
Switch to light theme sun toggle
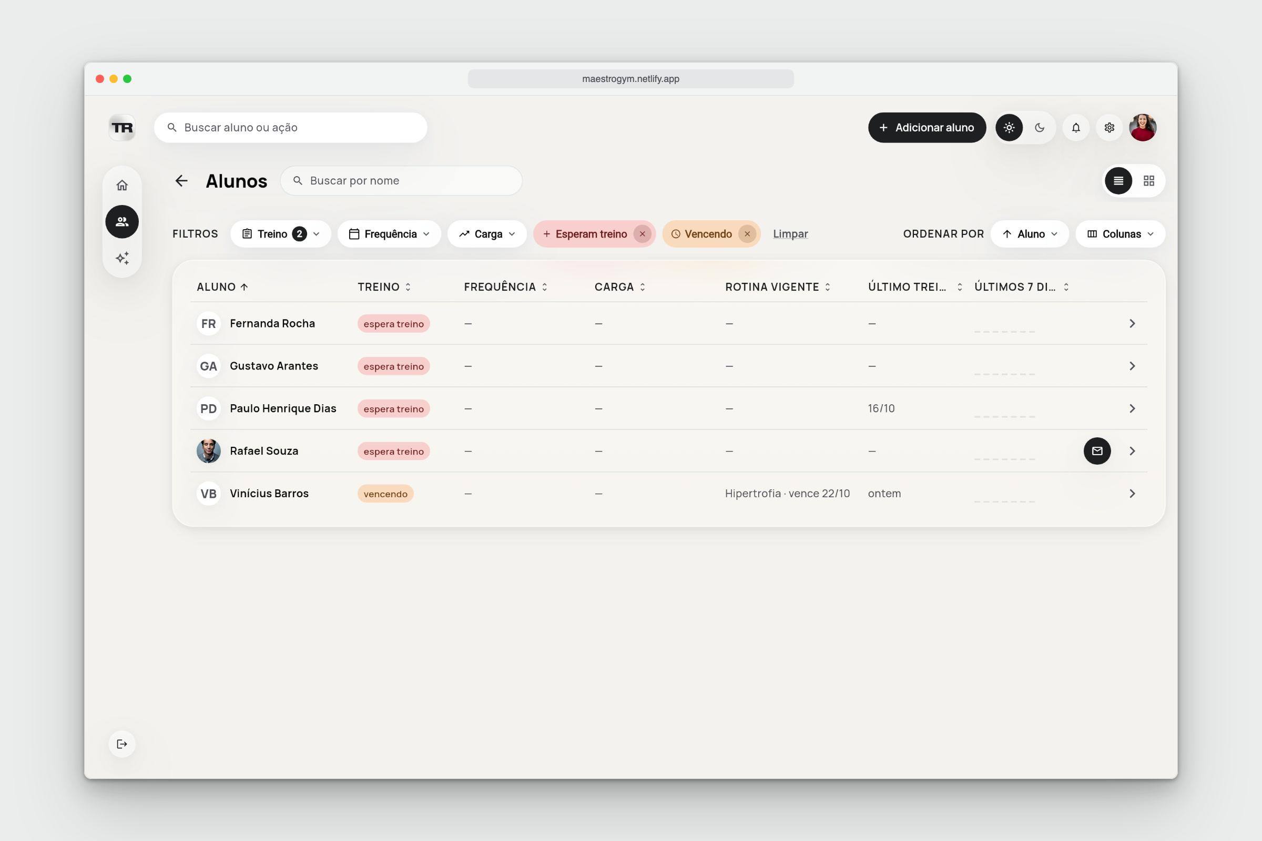[1009, 128]
